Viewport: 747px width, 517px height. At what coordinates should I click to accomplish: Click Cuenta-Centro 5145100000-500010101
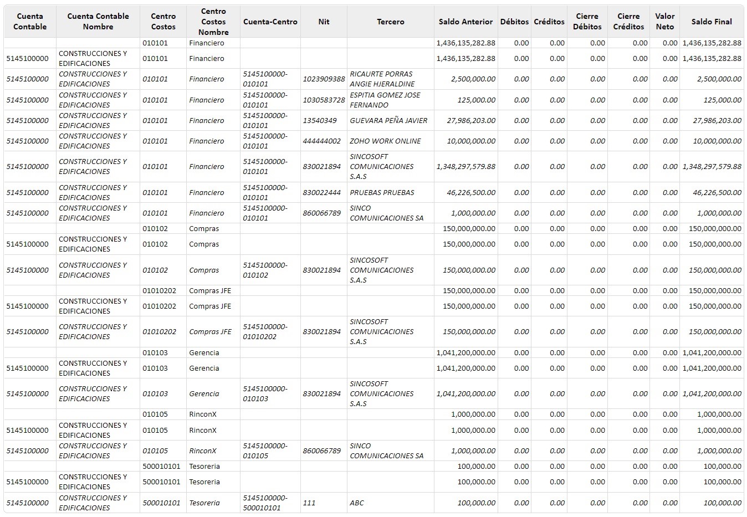(265, 503)
